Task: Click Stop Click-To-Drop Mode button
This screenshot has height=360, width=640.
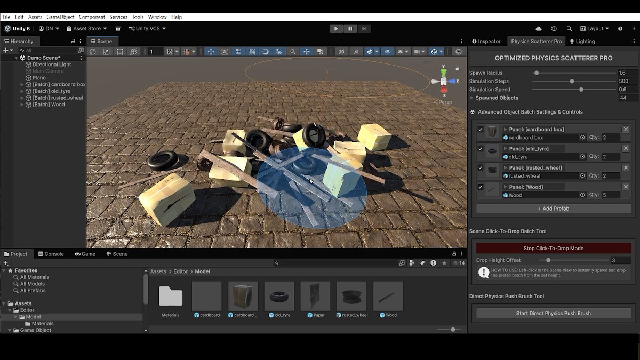Action: click(554, 248)
